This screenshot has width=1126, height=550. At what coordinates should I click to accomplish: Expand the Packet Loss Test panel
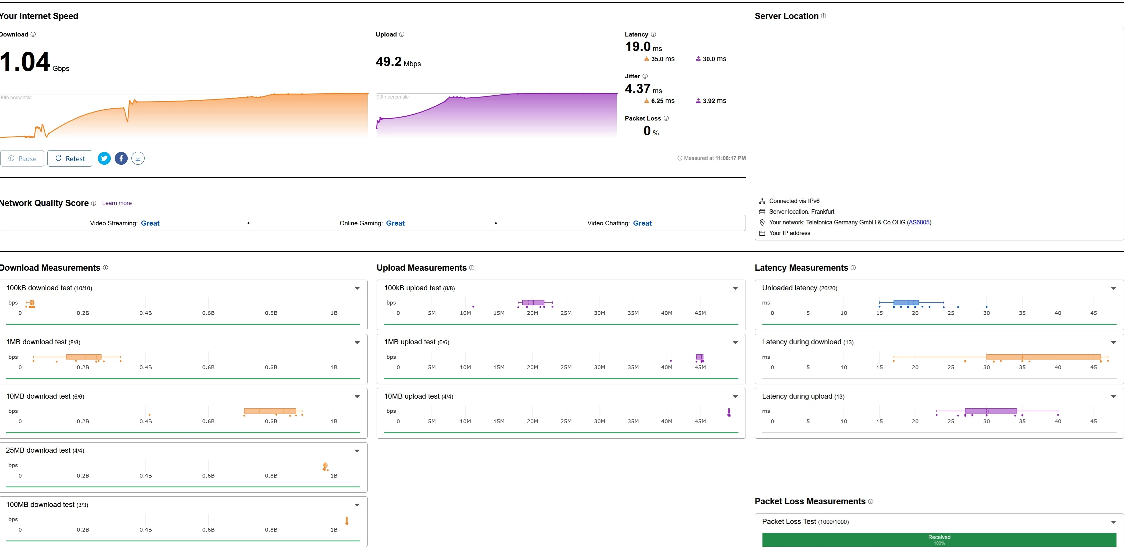(x=1113, y=522)
